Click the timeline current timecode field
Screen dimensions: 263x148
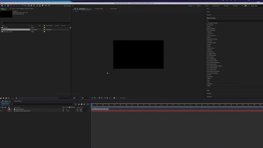(5, 104)
